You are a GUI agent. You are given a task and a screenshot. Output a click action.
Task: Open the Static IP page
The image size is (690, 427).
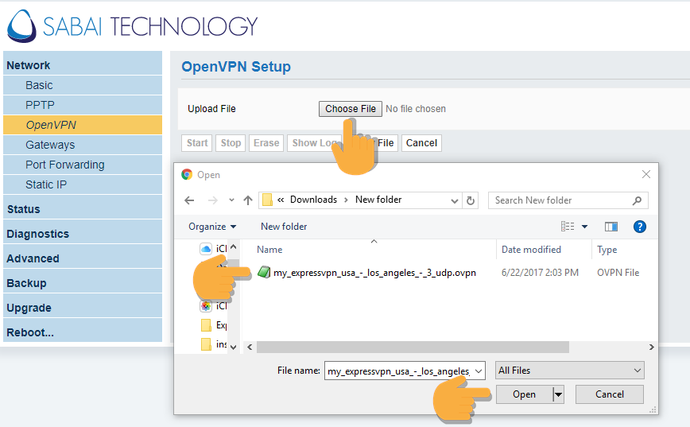coord(83,184)
